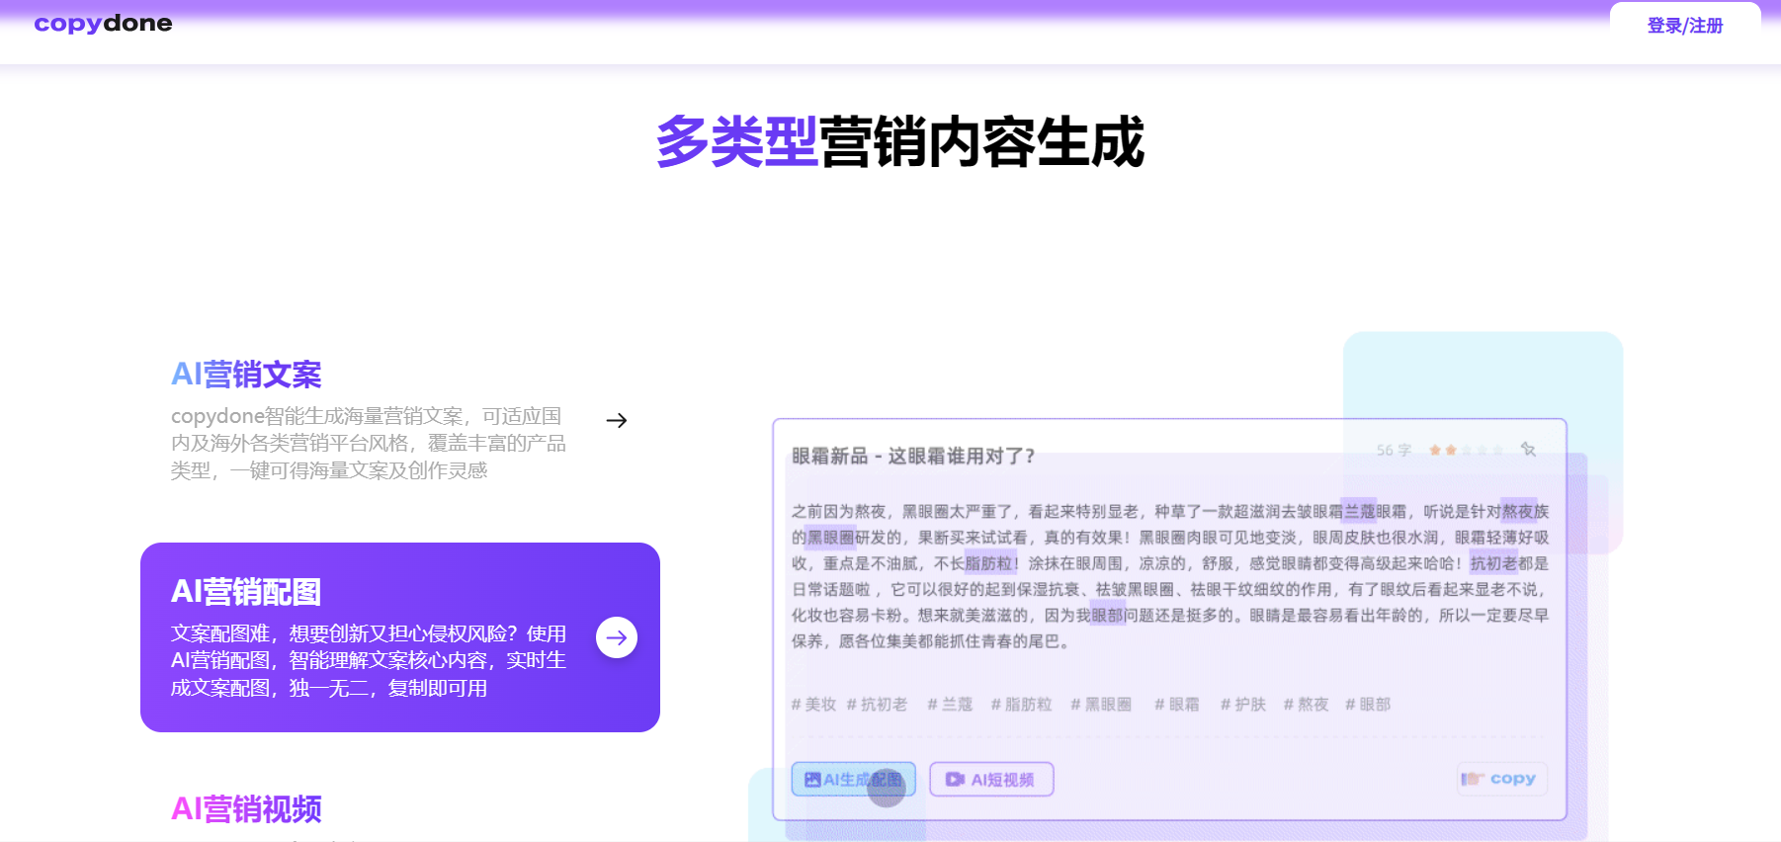Image resolution: width=1781 pixels, height=842 pixels.
Task: Click the copydone logo
Action: pyautogui.click(x=103, y=23)
